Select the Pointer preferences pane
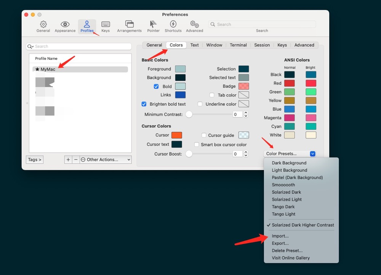Viewport: 381px width, 275px height. click(153, 26)
